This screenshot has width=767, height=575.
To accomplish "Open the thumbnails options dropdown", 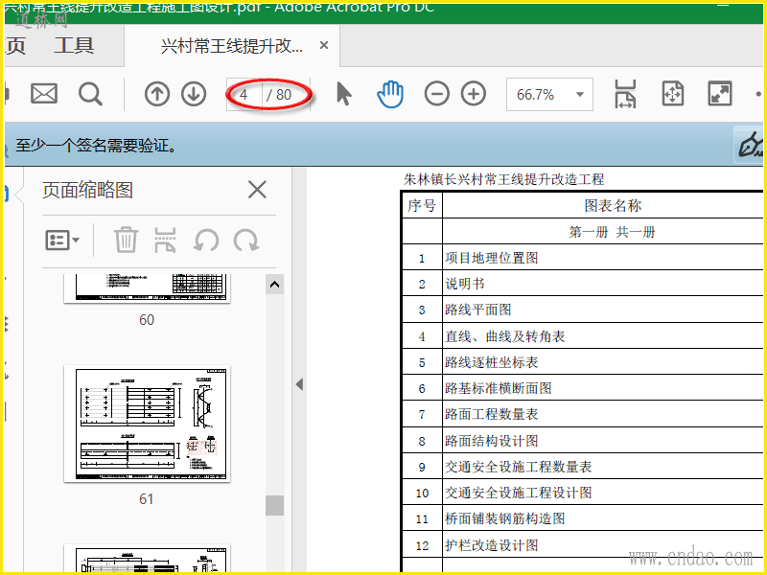I will tap(62, 241).
